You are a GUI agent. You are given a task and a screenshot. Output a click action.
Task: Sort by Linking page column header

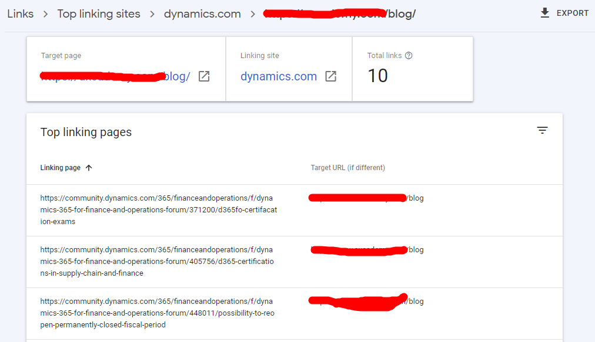(x=61, y=168)
